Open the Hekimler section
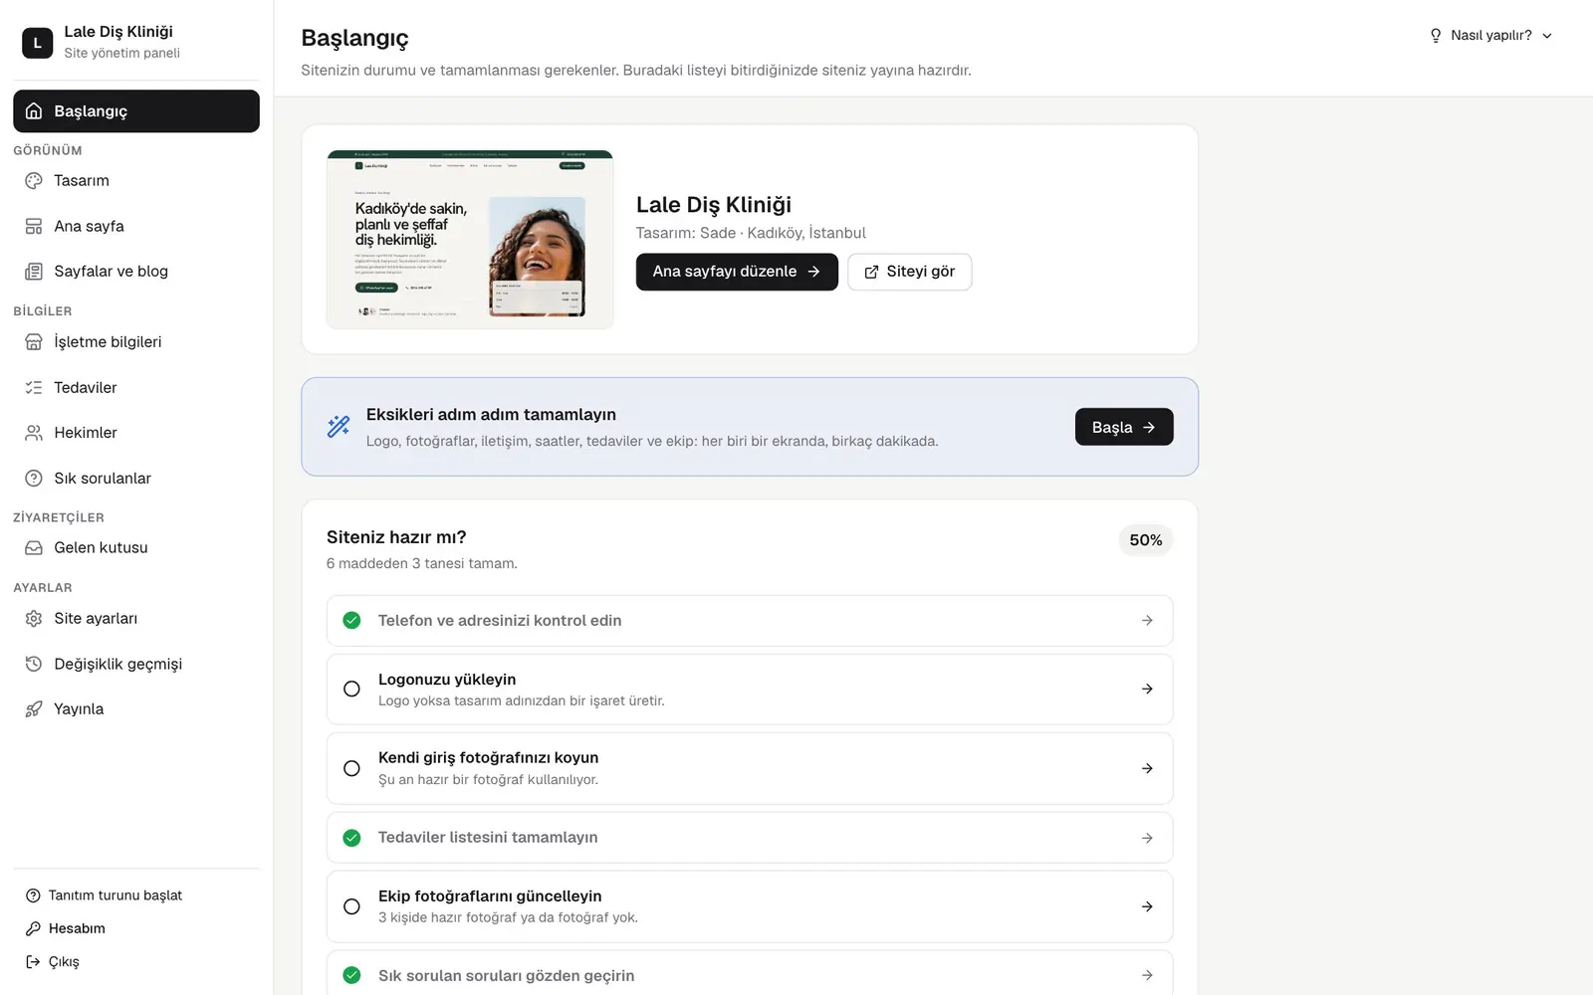This screenshot has width=1593, height=995. pos(136,433)
